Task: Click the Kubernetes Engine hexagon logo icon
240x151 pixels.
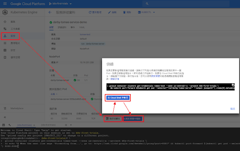Action: [5, 12]
